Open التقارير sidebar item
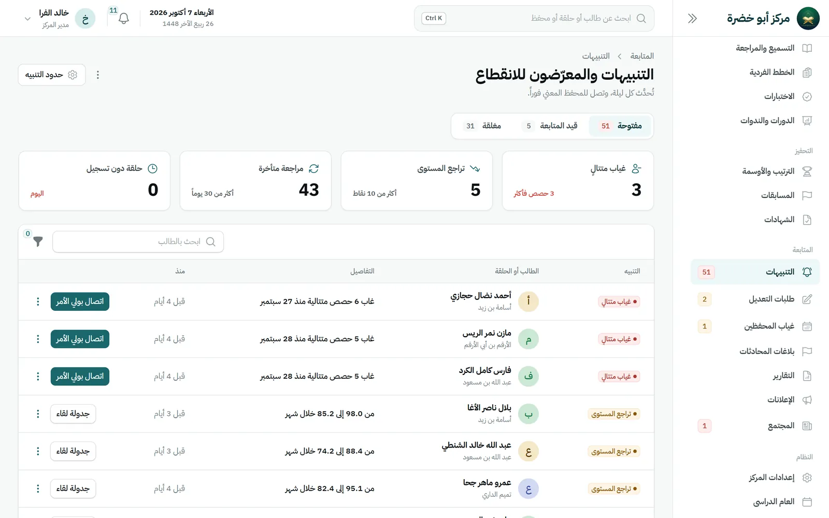829x518 pixels. click(x=755, y=376)
